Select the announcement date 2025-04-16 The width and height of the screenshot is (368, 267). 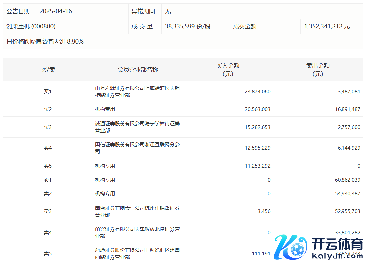56,11
